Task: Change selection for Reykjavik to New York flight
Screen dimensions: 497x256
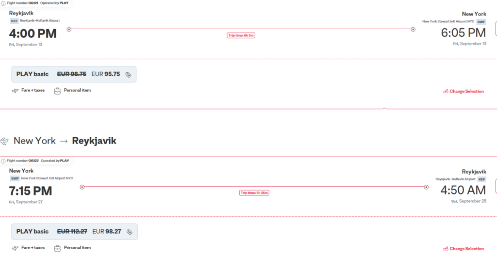Action: 464,91
